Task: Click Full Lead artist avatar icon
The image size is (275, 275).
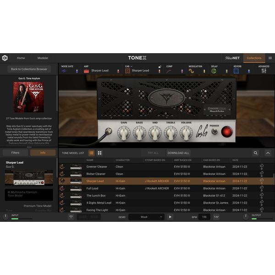Action: coord(62,188)
